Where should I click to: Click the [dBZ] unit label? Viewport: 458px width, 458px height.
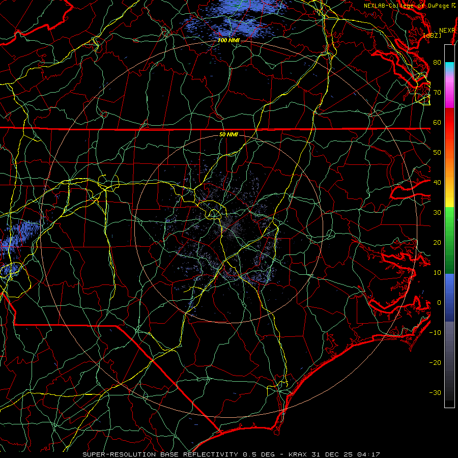(x=432, y=36)
